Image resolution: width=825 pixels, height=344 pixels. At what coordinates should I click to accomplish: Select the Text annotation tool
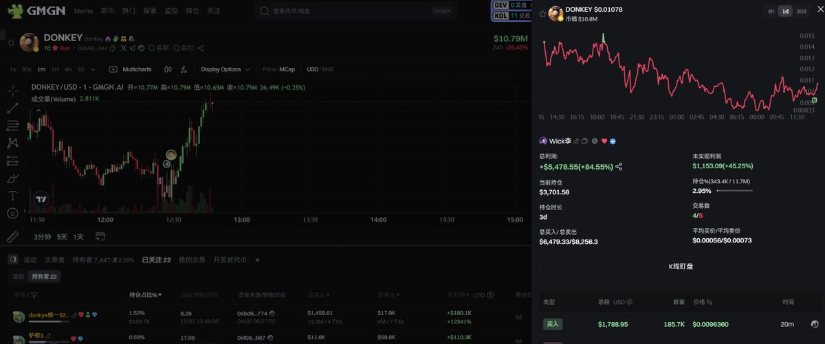click(x=12, y=196)
